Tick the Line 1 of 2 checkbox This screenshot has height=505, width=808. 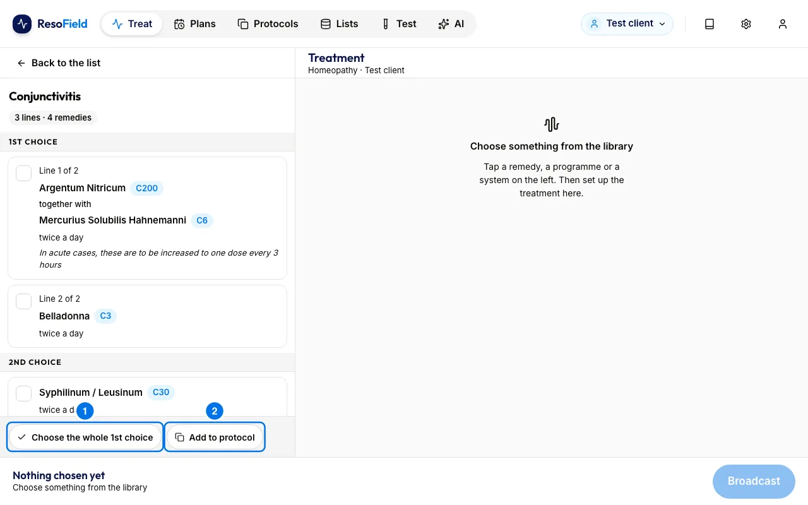coord(23,173)
